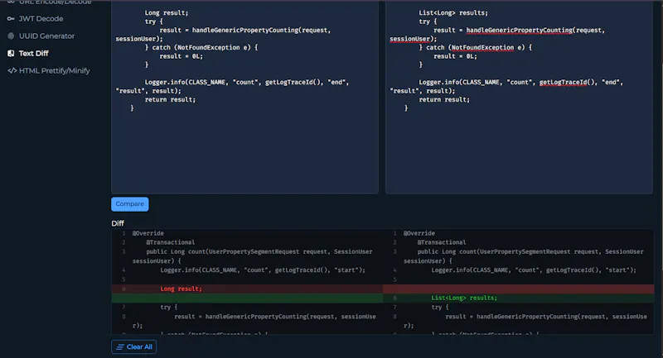The height and width of the screenshot is (358, 663).
Task: Click underlined 'NotFoundException' in the right input
Action: (482, 48)
